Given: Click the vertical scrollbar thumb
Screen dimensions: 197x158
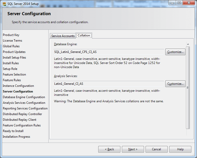Looking at the screenshot, I should pyautogui.click(x=188, y=88).
